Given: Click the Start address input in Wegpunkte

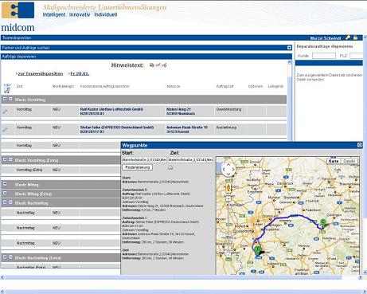Looking at the screenshot, I should [x=144, y=159].
